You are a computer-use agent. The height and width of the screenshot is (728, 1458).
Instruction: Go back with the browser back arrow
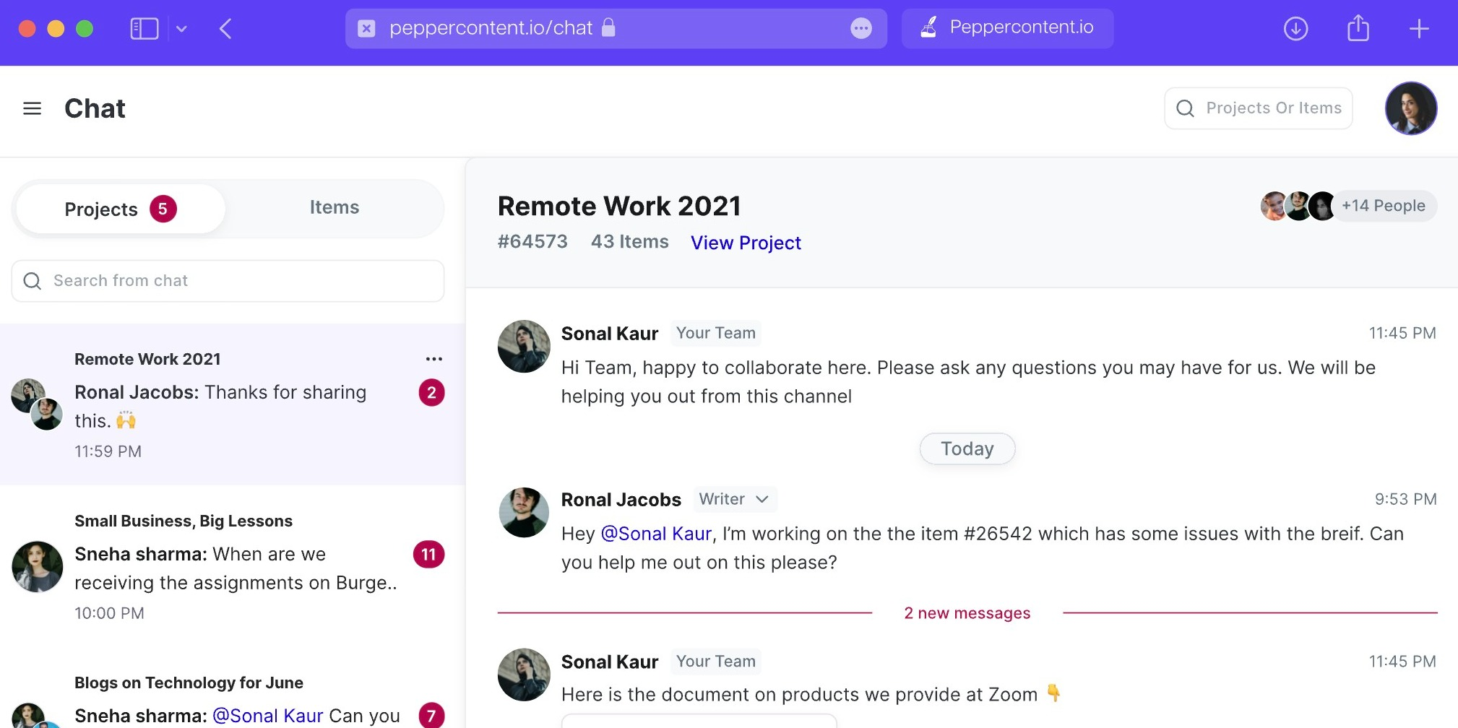[225, 29]
